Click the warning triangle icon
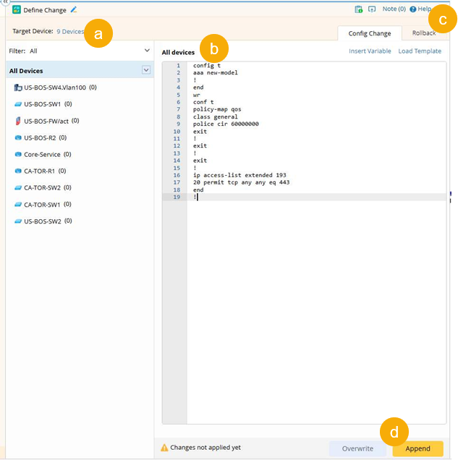This screenshot has width=458, height=460. (x=164, y=448)
